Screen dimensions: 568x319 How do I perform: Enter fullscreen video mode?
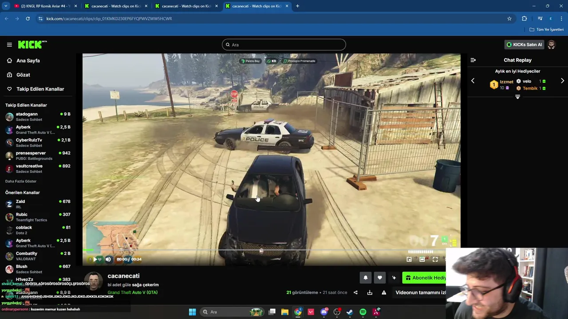(x=435, y=259)
